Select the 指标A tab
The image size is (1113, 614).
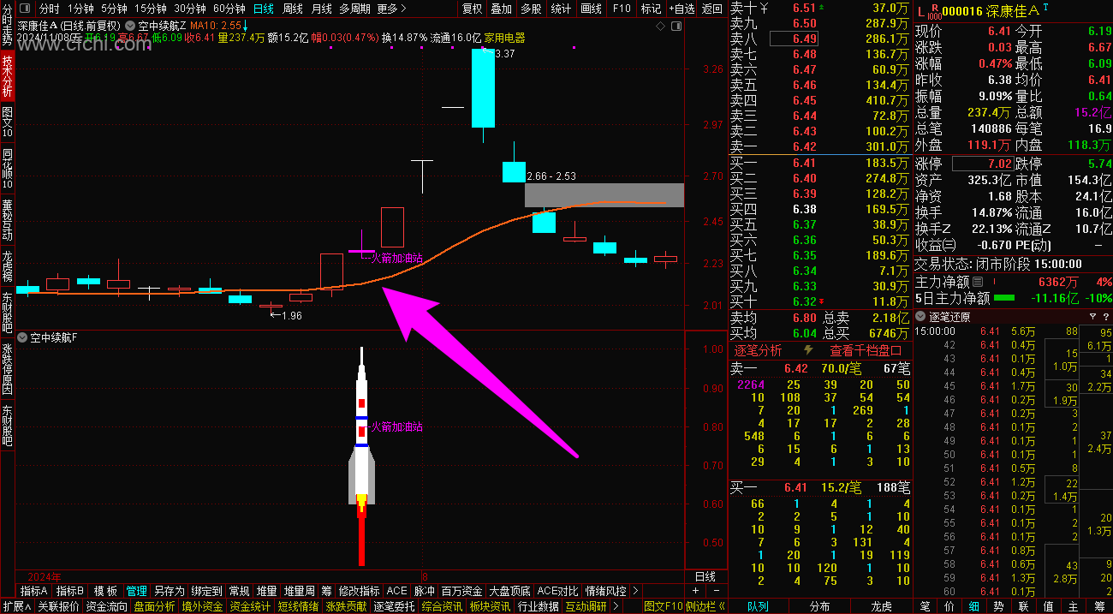click(34, 591)
